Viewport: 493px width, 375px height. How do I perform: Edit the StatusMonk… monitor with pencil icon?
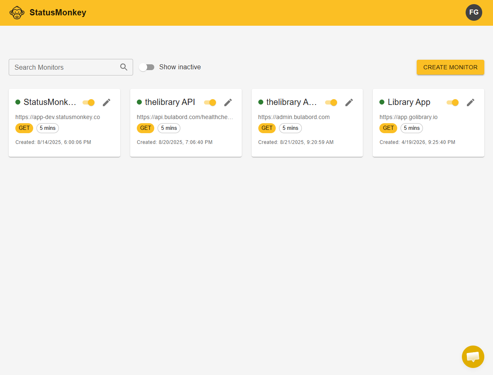107,102
